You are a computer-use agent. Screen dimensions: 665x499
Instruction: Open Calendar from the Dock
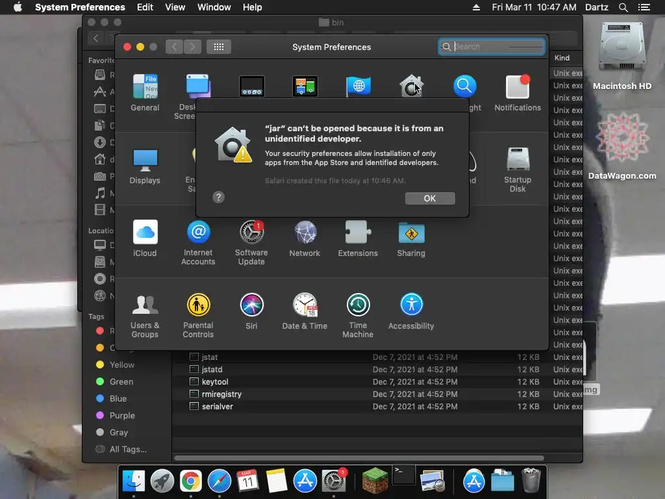pos(247,481)
